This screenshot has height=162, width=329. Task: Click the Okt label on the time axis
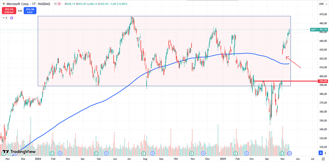click(x=176, y=159)
